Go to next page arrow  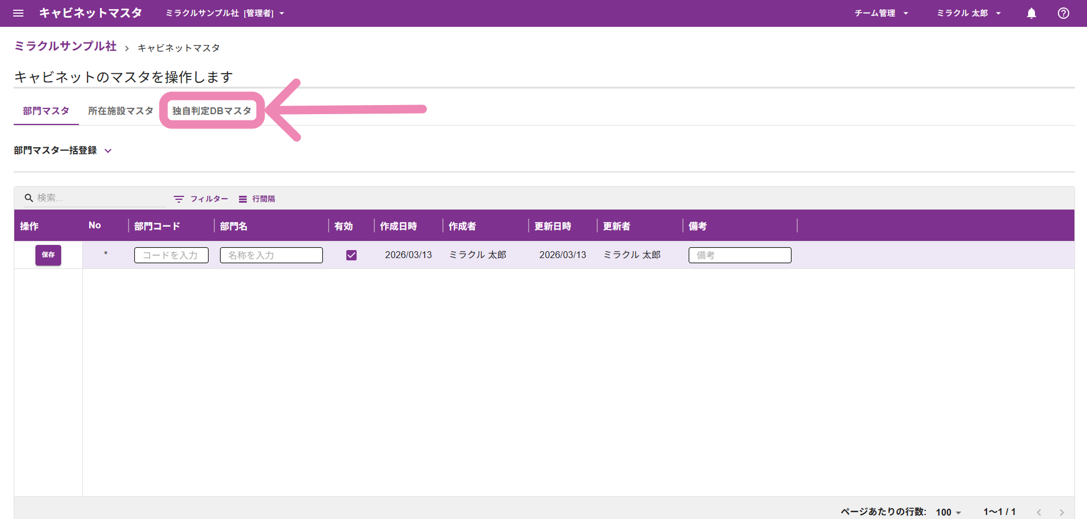click(1061, 512)
